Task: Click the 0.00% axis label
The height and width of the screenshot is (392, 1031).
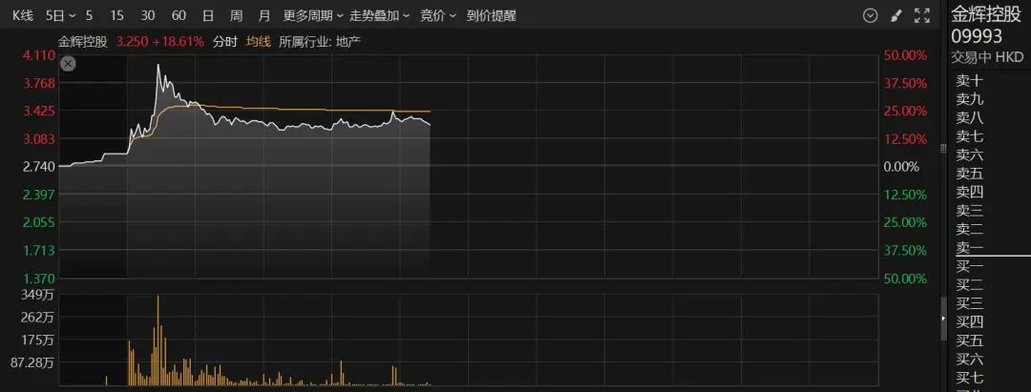Action: pyautogui.click(x=901, y=167)
